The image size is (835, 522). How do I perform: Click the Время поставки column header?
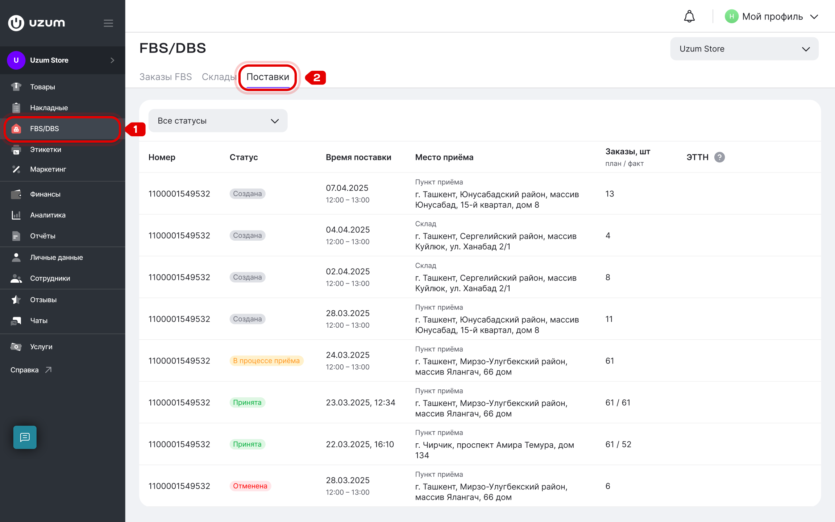[x=358, y=157]
